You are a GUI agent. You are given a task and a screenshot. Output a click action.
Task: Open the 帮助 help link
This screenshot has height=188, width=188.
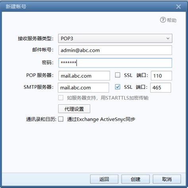point(172,20)
